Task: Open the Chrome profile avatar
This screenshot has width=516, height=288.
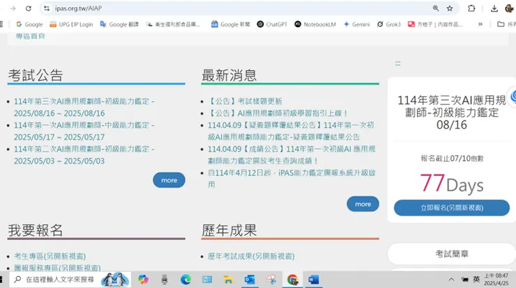Action: [510, 8]
